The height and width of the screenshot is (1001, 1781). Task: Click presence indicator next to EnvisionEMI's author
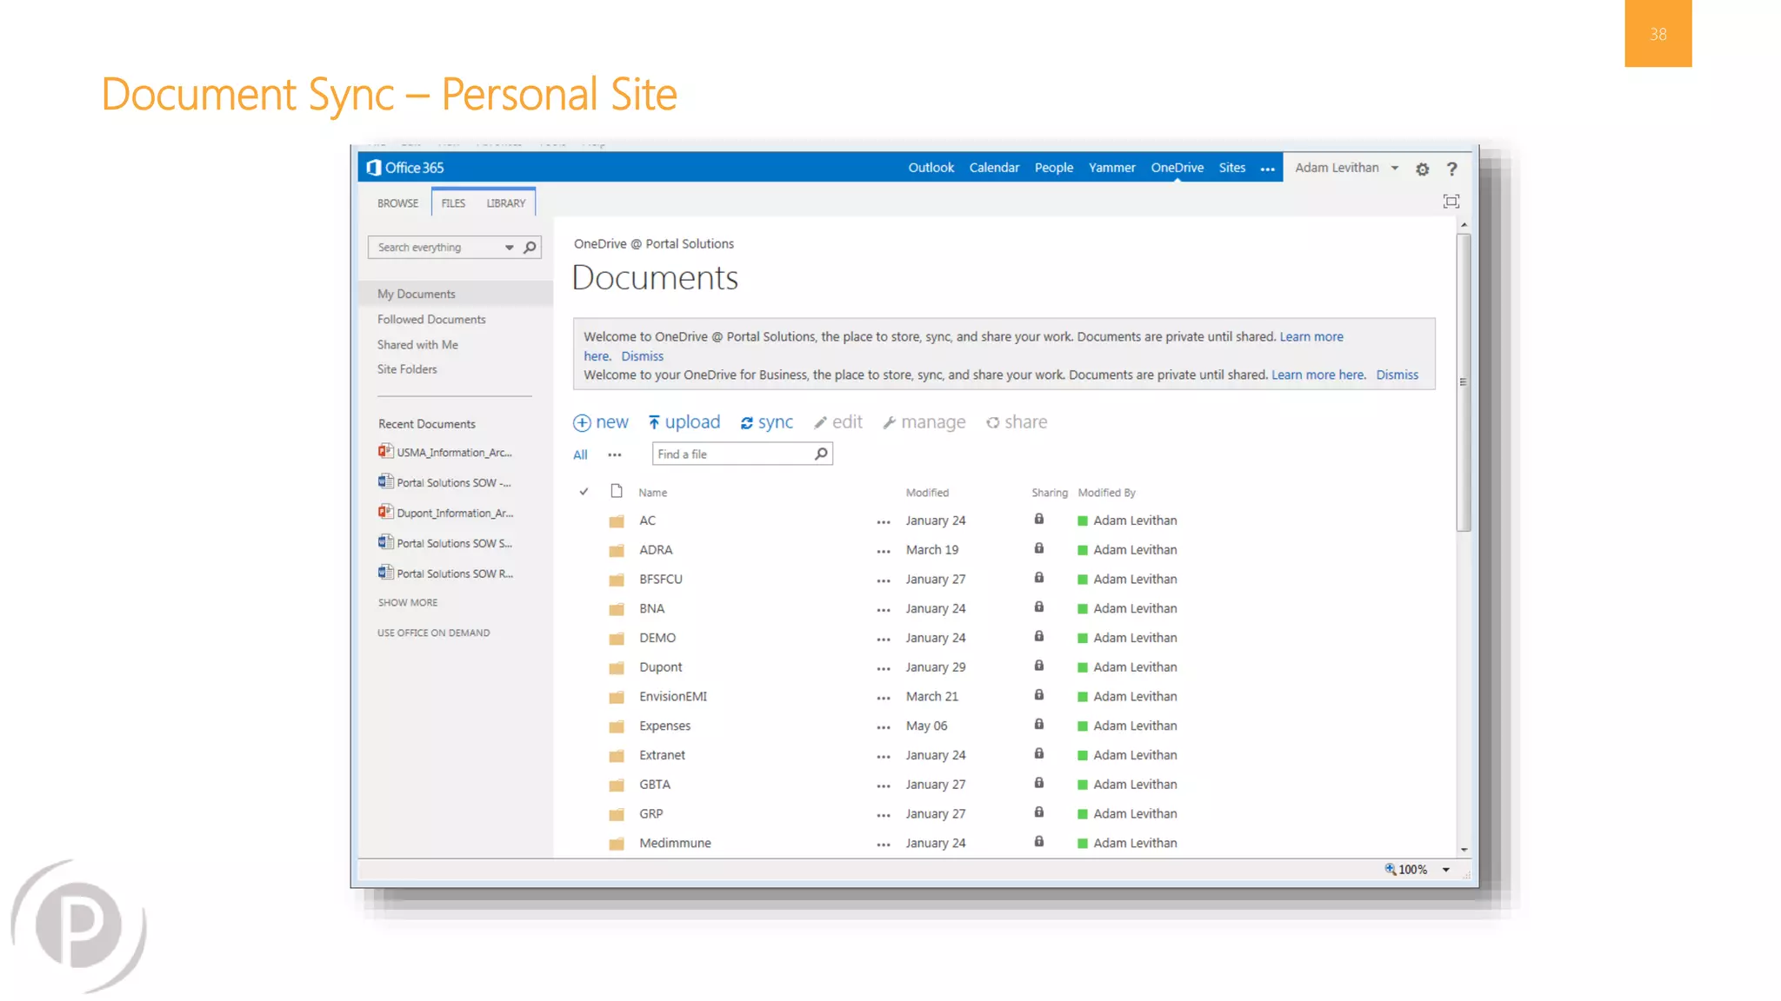1083,697
